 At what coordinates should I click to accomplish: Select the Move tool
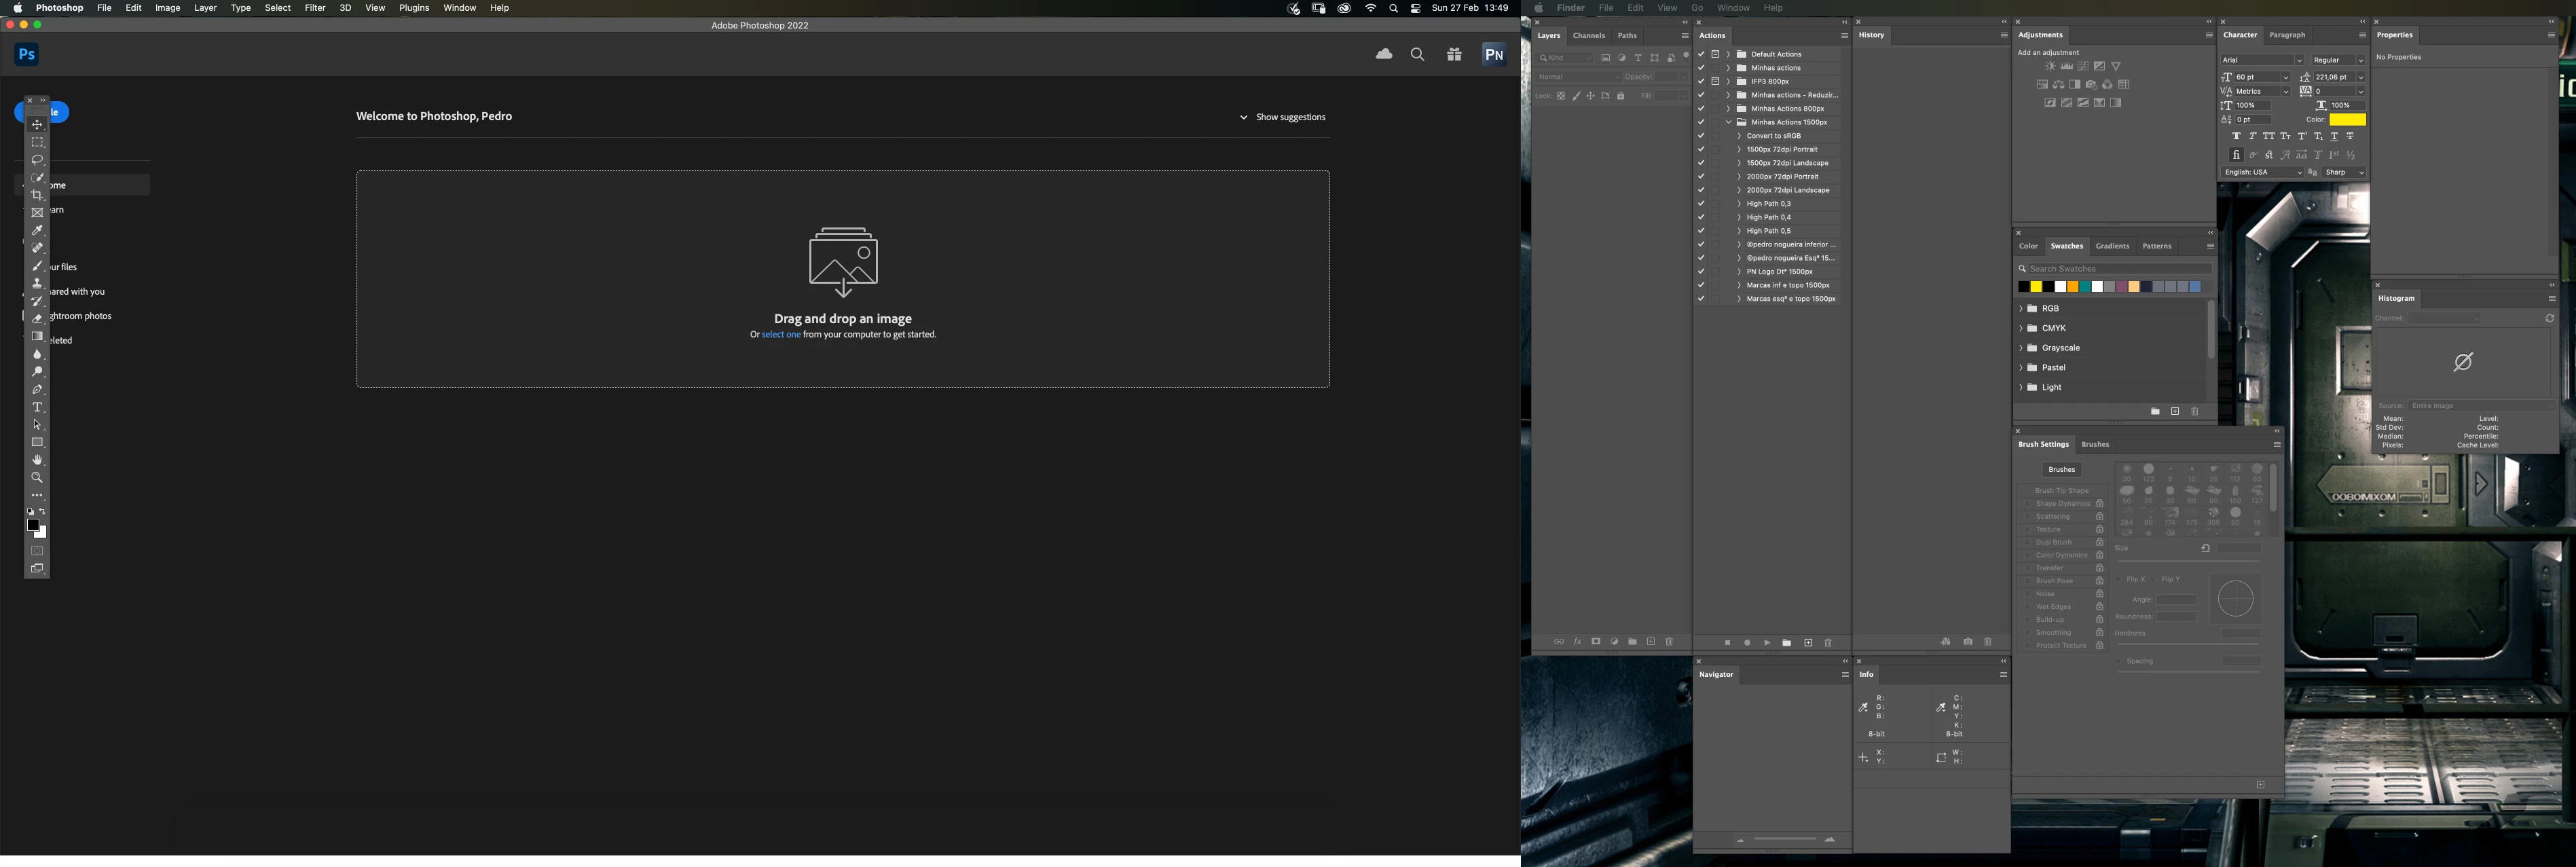click(37, 125)
